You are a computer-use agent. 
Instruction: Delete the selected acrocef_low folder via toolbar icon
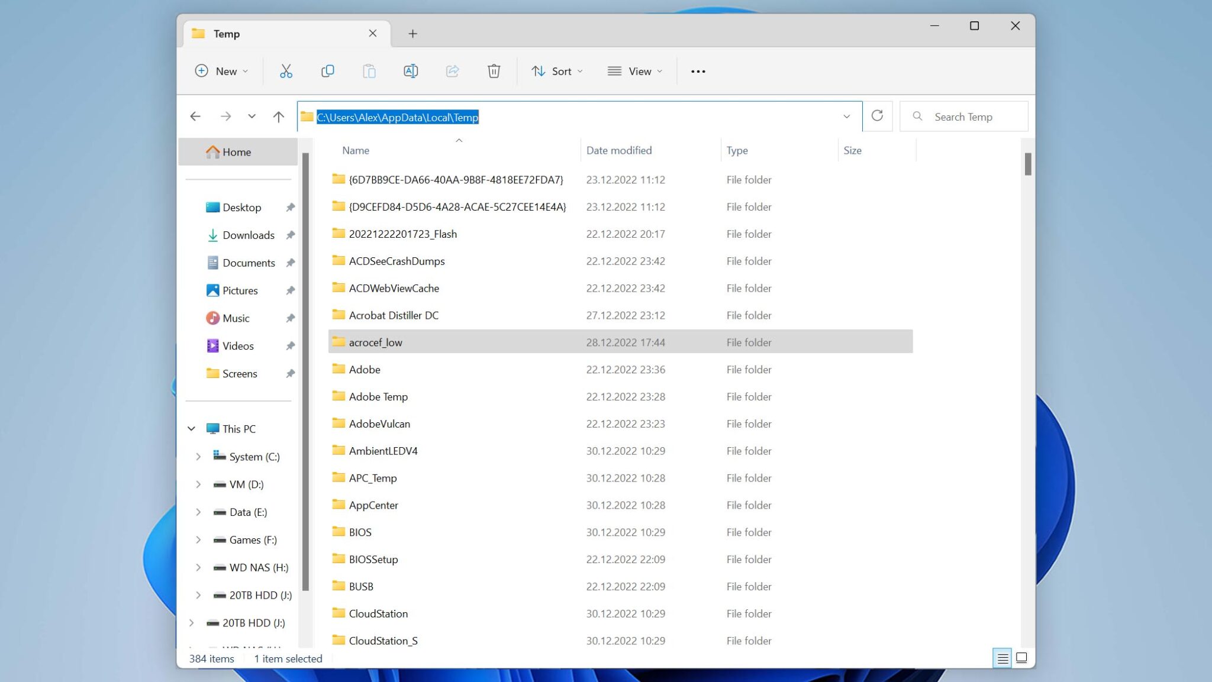point(494,71)
